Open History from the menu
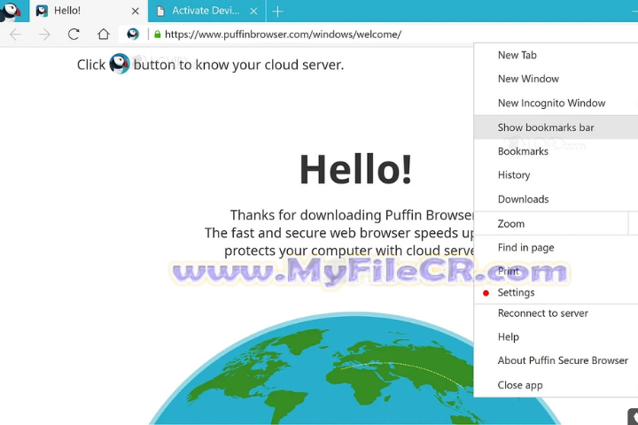638x425 pixels. [556, 175]
